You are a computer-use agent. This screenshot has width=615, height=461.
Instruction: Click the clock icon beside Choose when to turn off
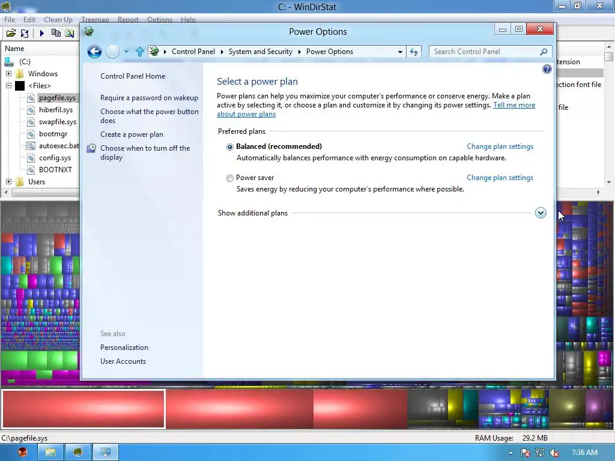coord(91,148)
